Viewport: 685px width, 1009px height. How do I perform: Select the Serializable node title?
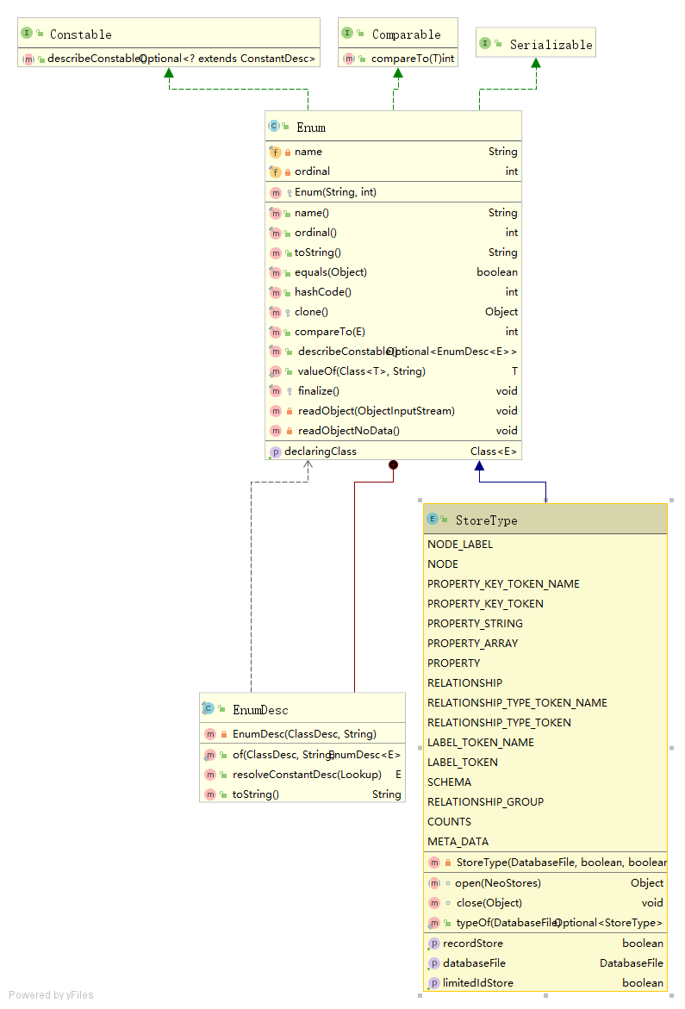click(x=551, y=45)
